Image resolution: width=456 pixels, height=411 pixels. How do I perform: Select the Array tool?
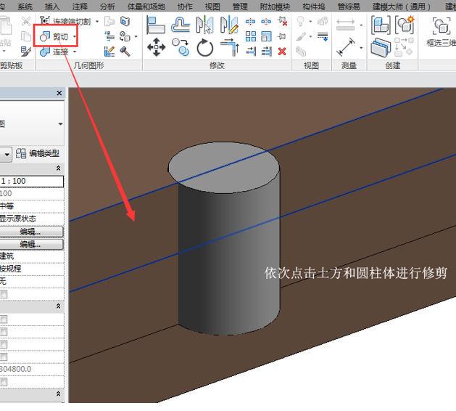tap(250, 36)
